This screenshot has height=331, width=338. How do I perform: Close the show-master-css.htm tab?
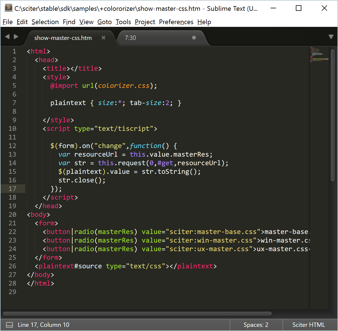(x=103, y=38)
